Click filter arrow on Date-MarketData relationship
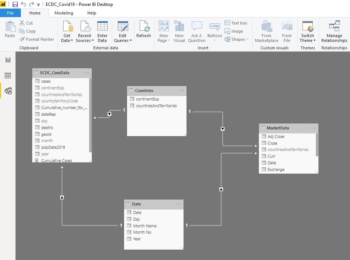This screenshot has height=260, width=350. (221, 190)
